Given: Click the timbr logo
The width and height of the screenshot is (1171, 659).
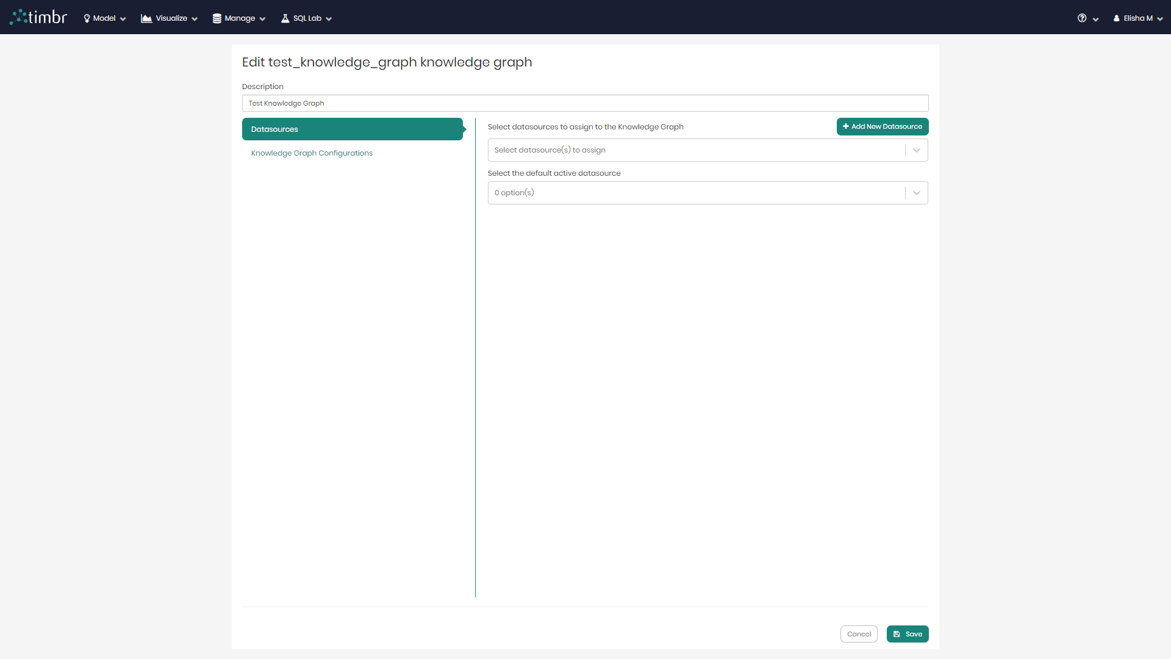Looking at the screenshot, I should point(38,17).
